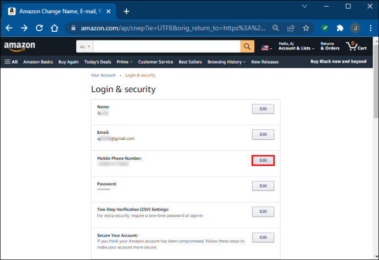Open the green shield extension icon
Screen dimensions: 379x260
click(x=325, y=28)
